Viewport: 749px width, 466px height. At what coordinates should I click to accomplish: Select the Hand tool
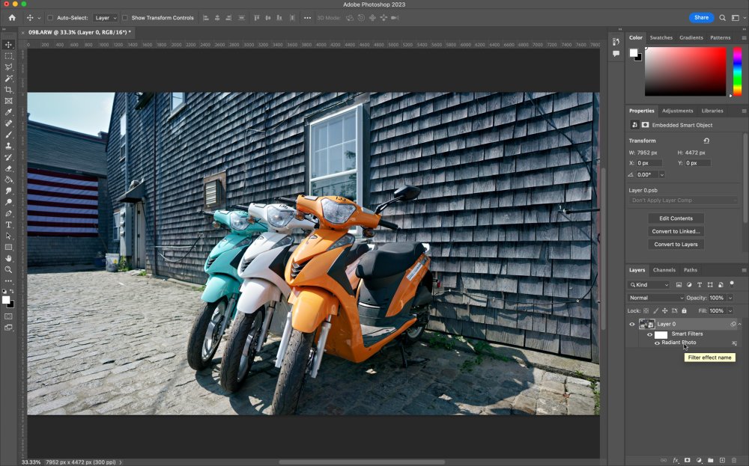tap(8, 258)
